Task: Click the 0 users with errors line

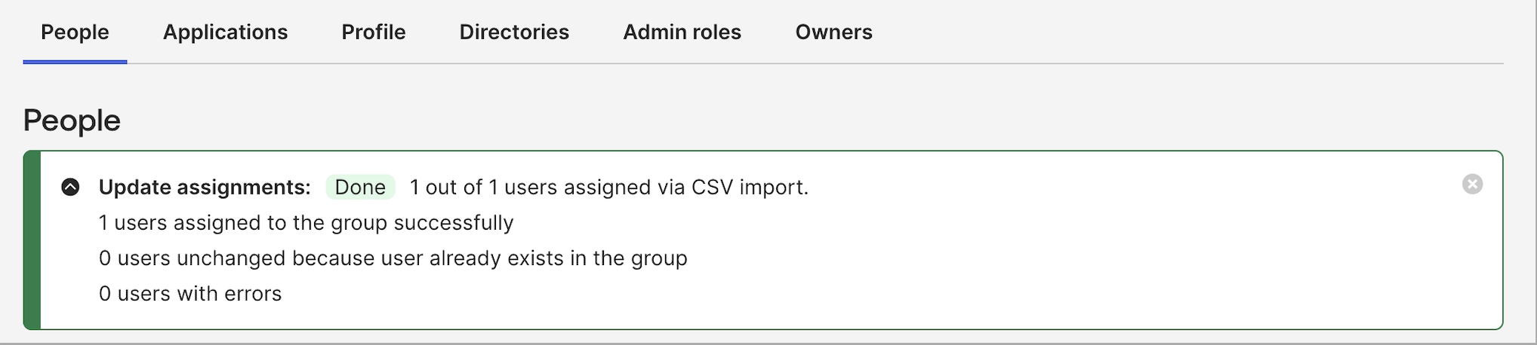Action: (190, 294)
